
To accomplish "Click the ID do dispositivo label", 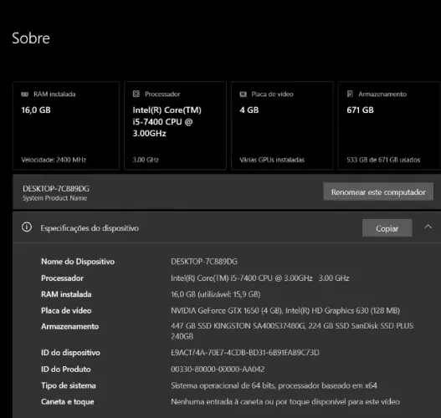I will point(70,353).
